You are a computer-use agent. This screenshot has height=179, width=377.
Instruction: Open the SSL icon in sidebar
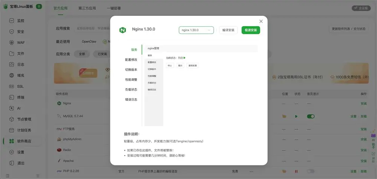click(12, 86)
